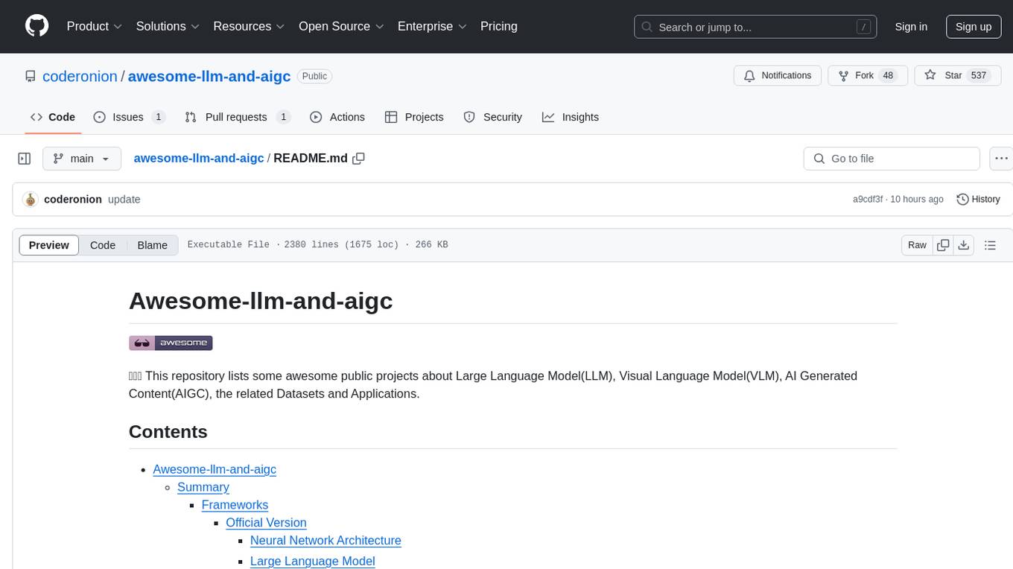Viewport: 1013px width, 569px height.
Task: Jump to the Summary section link
Action: [203, 487]
